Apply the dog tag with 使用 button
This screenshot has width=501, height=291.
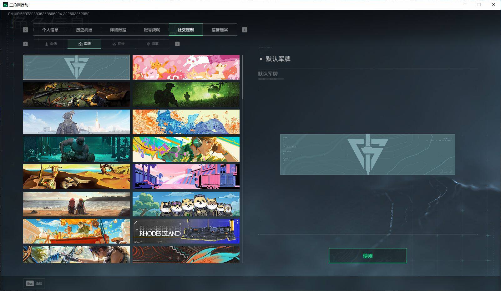[x=368, y=256]
